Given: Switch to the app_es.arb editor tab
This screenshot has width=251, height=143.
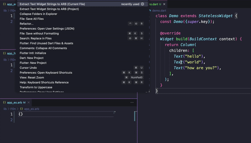Looking at the screenshot, I should [x=14, y=102].
